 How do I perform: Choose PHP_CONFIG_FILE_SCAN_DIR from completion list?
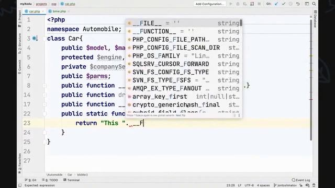[x=184, y=48]
